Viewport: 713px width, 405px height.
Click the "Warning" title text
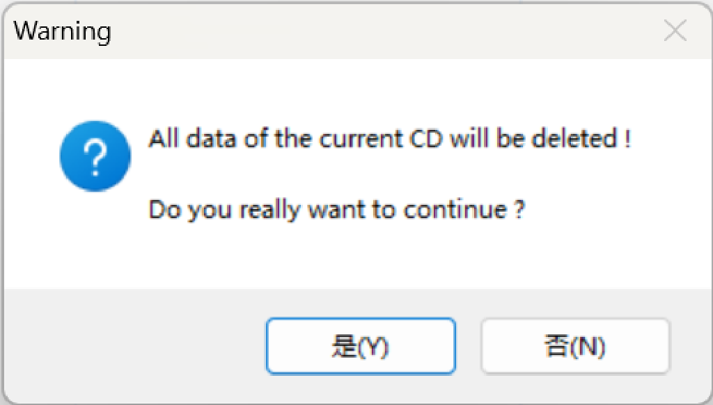pyautogui.click(x=62, y=31)
